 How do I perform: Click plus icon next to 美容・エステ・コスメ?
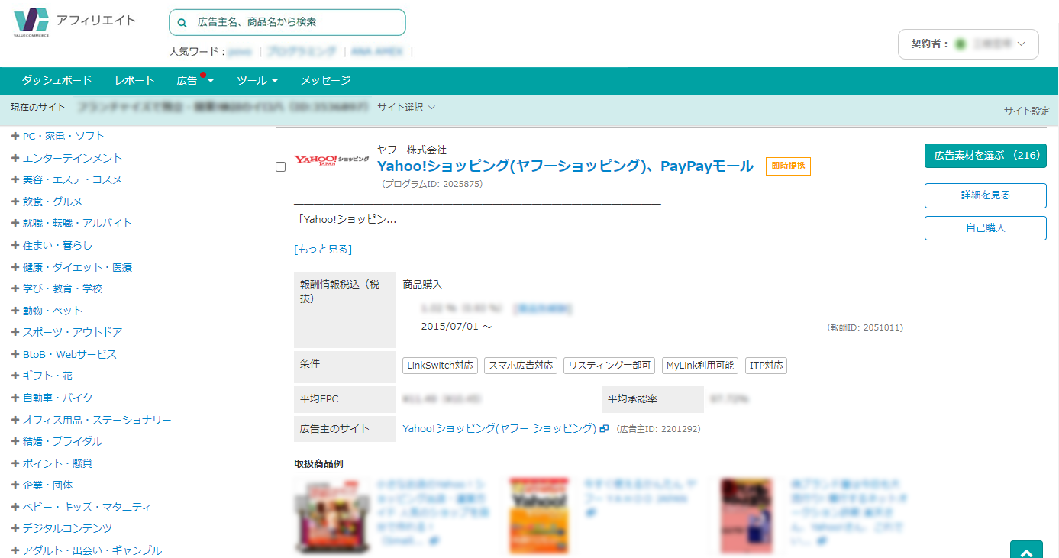pos(15,179)
